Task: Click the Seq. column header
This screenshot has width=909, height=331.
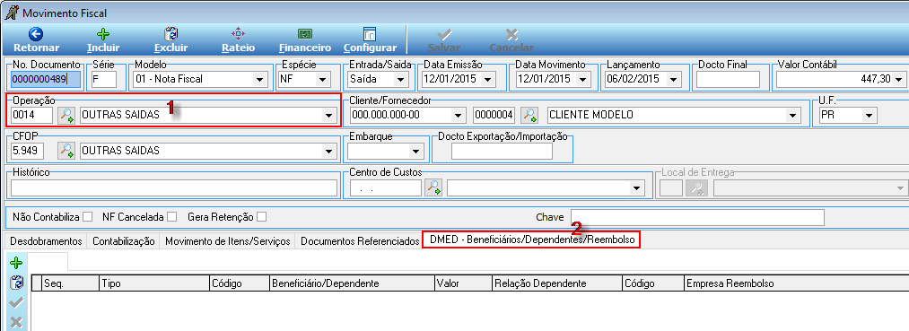Action: 71,283
